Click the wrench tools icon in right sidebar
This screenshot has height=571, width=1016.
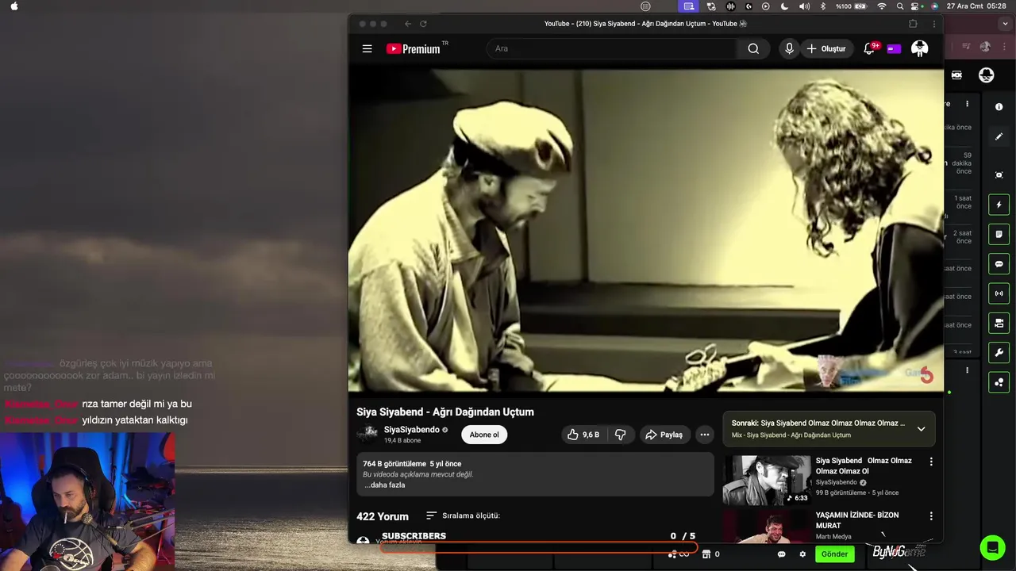click(999, 352)
